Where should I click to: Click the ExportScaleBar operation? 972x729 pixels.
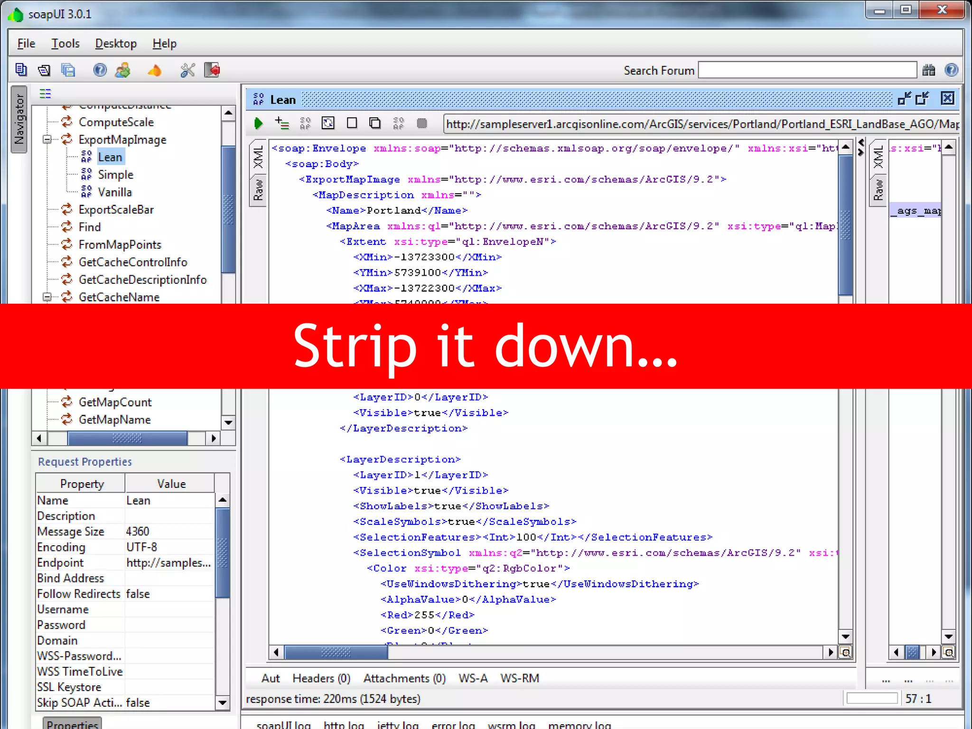[x=116, y=209]
